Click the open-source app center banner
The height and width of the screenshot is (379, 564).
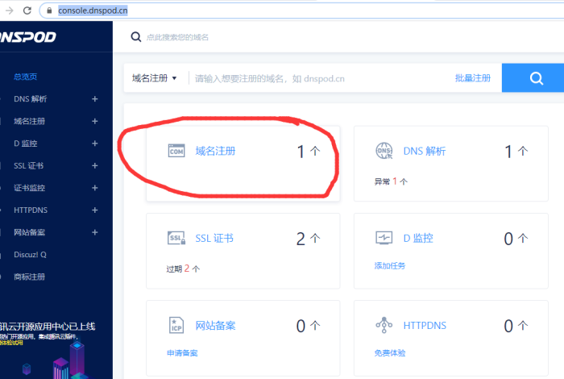[48, 349]
